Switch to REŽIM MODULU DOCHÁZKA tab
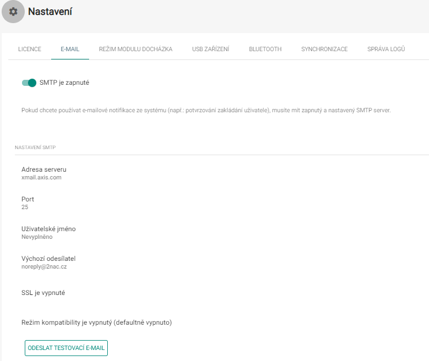Viewport: 429px width, 361px height. point(136,50)
